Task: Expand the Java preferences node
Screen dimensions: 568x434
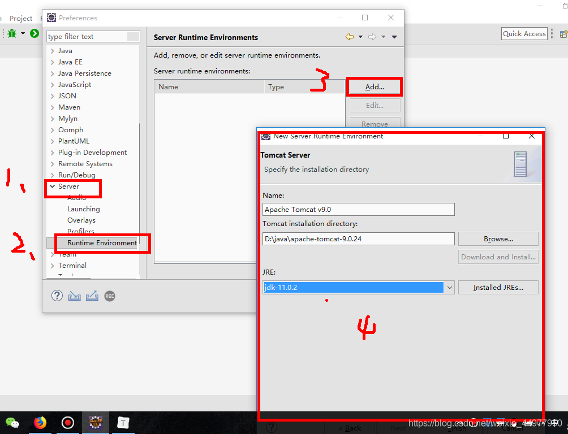Action: (53, 51)
